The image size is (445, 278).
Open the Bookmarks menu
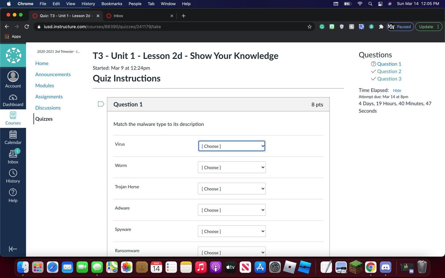(x=112, y=4)
